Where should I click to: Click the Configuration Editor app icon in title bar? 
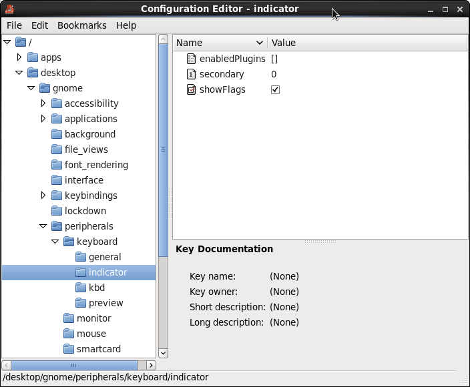click(x=9, y=9)
